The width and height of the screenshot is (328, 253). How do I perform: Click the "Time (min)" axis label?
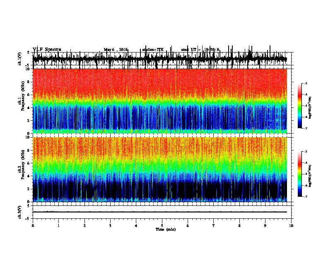coord(166,229)
